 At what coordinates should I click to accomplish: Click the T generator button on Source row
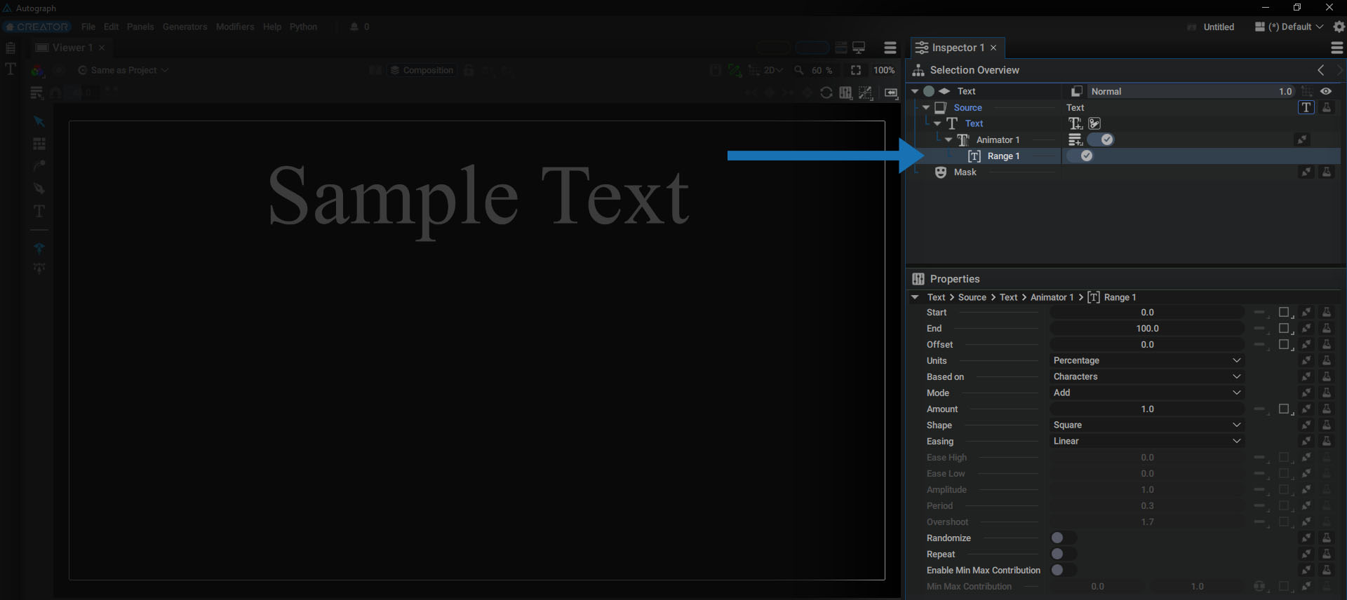pyautogui.click(x=1306, y=107)
